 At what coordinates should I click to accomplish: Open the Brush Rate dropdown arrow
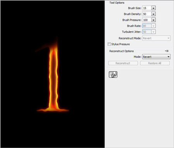point(154,26)
